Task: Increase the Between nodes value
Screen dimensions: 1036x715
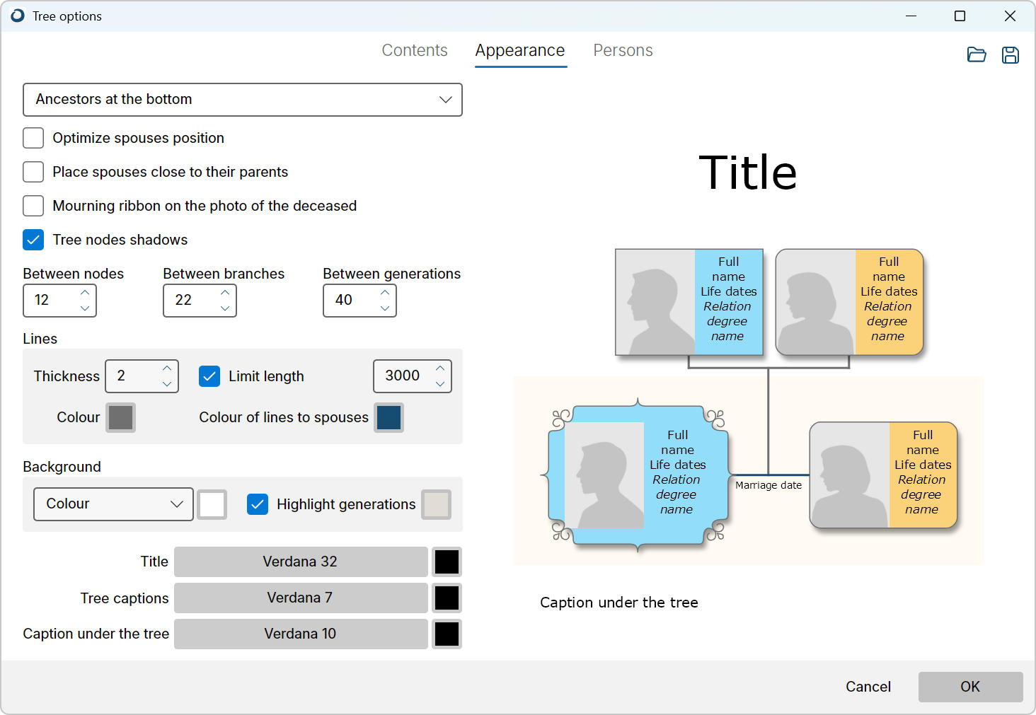Action: tap(84, 293)
